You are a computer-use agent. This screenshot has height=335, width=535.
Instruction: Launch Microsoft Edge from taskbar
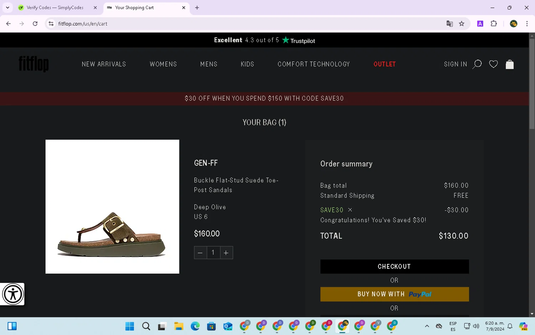pos(195,326)
